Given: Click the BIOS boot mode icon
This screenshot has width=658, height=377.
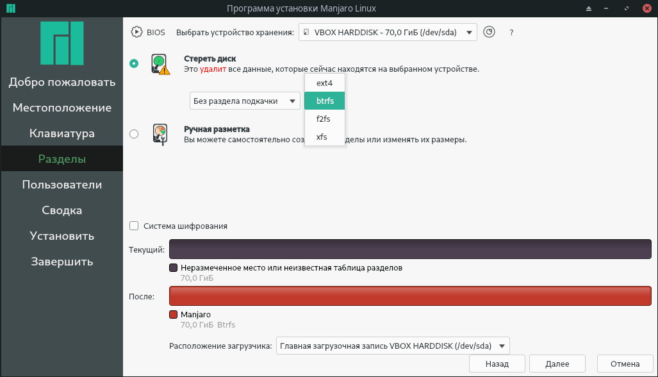Looking at the screenshot, I should point(136,32).
